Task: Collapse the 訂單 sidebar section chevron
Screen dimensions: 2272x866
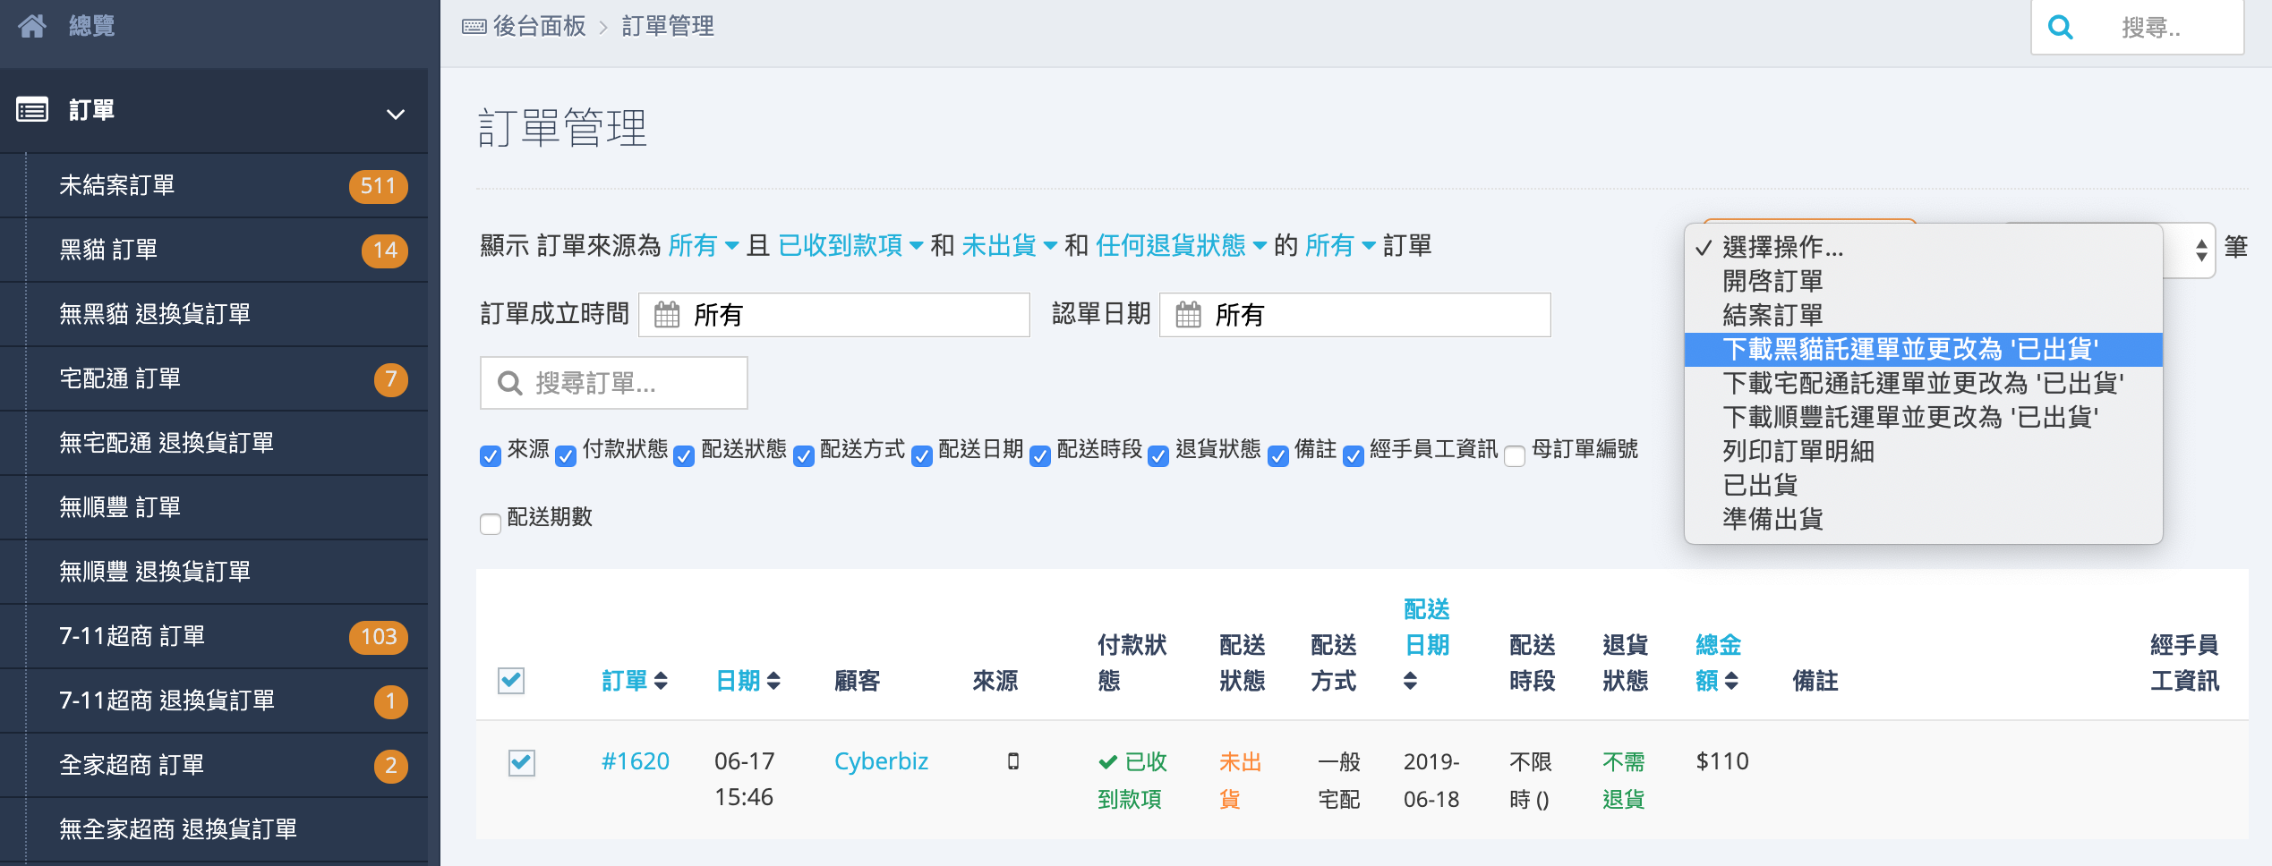Action: (x=395, y=114)
